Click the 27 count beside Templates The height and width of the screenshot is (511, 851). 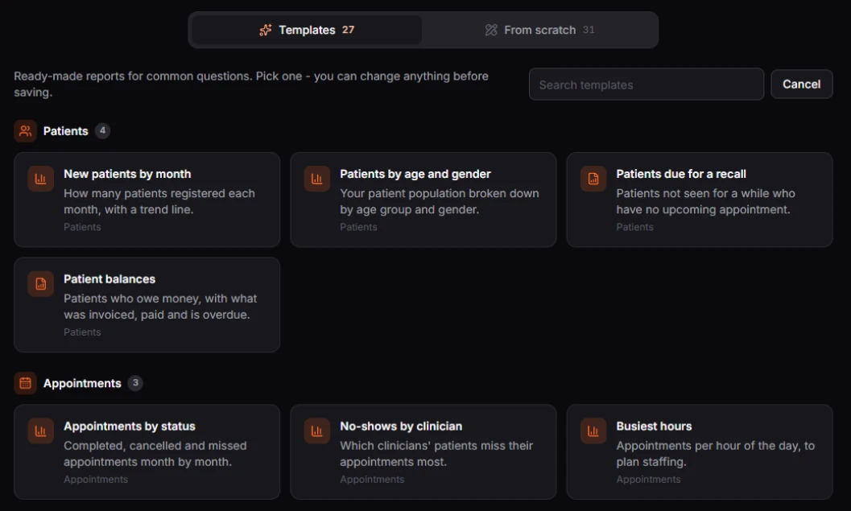(348, 30)
